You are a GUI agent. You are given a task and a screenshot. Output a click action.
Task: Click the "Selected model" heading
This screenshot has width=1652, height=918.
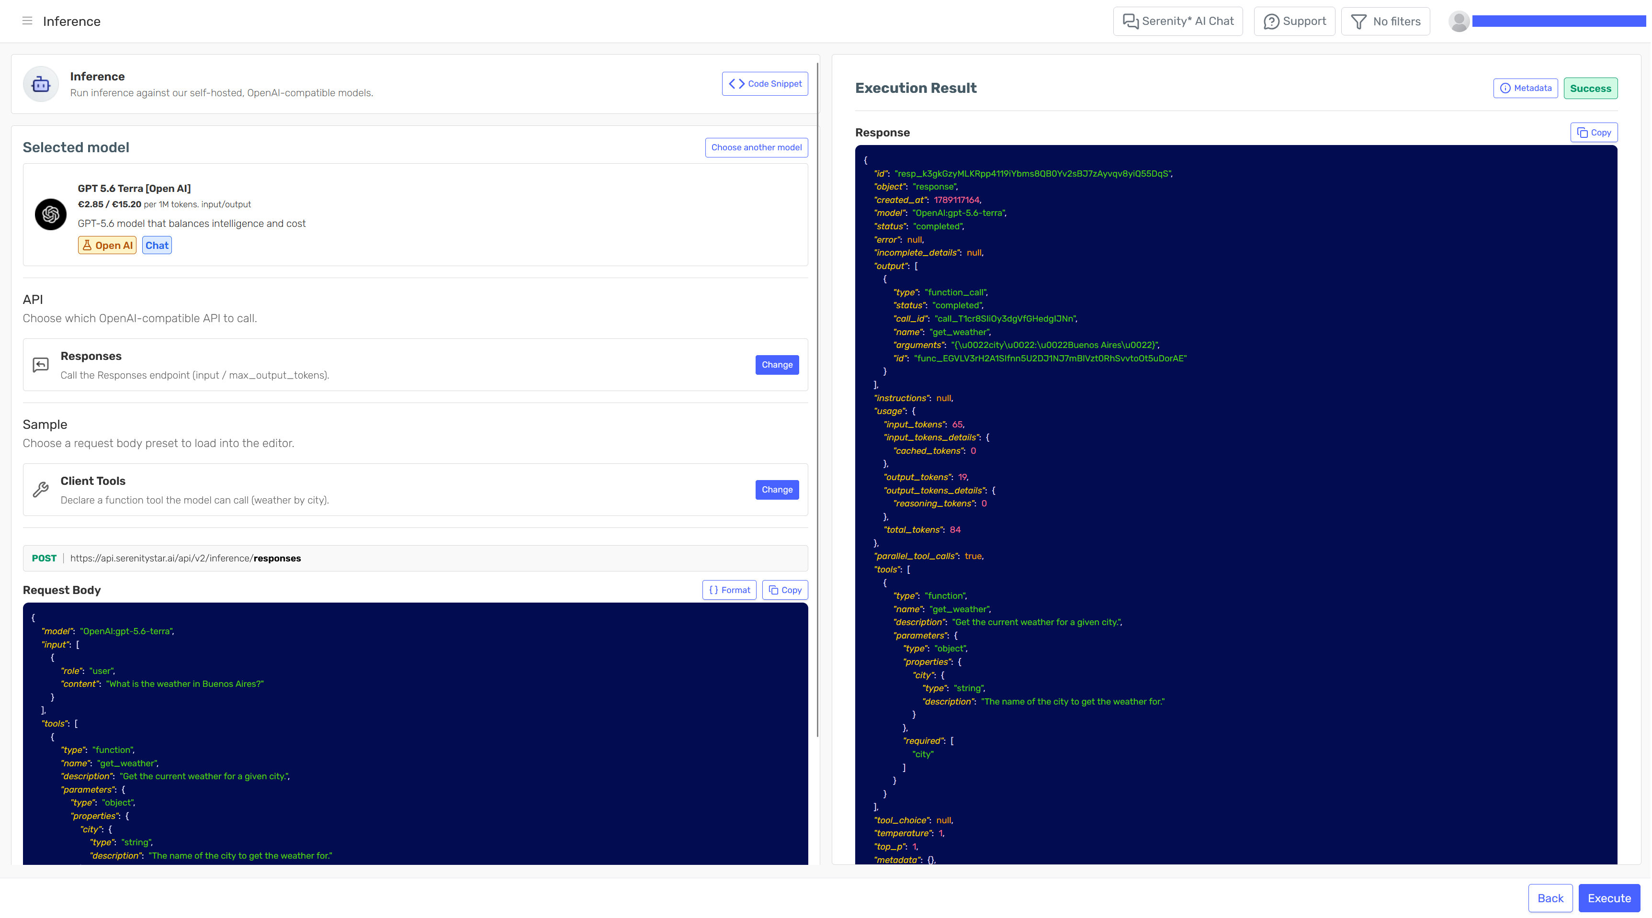(x=76, y=147)
